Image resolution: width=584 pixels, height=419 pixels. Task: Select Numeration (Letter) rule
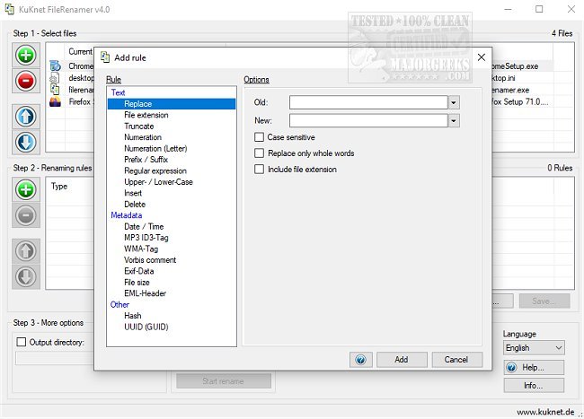click(155, 148)
